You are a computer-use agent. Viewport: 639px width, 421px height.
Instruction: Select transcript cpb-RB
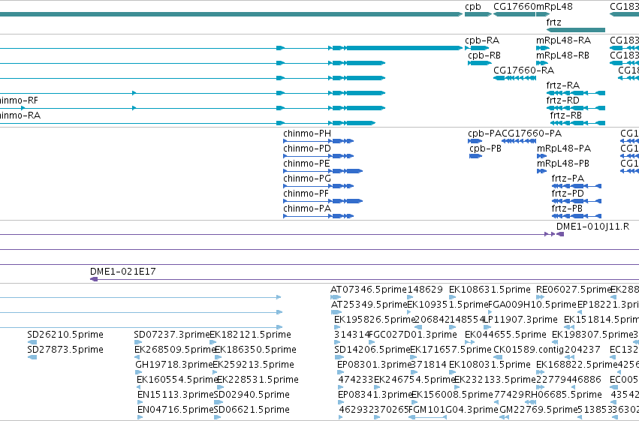[480, 63]
